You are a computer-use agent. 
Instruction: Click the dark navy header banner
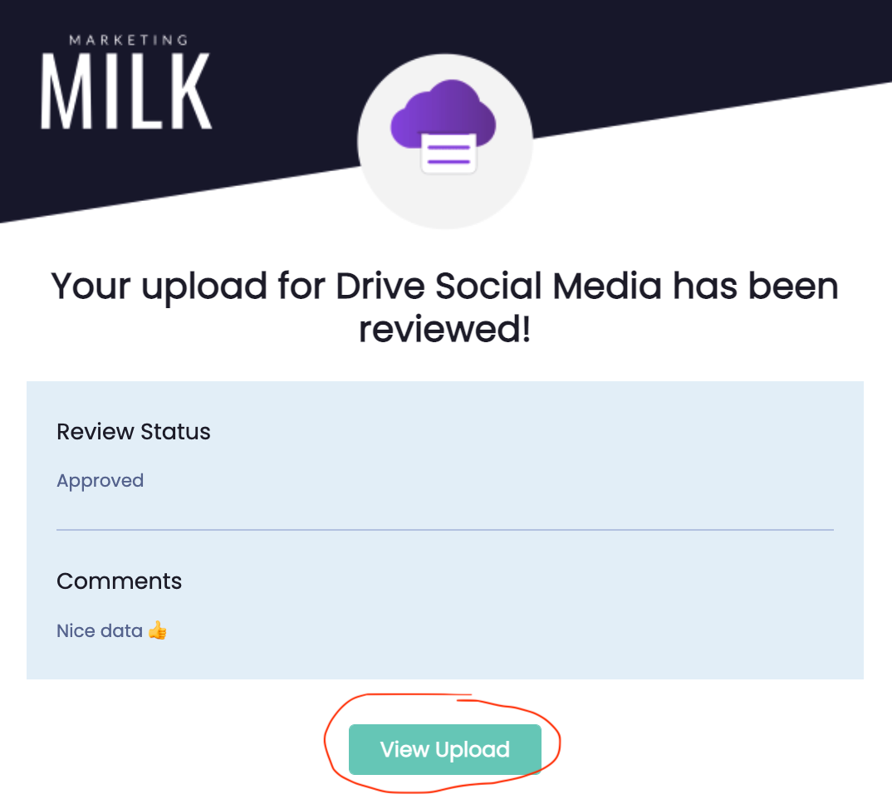664,42
